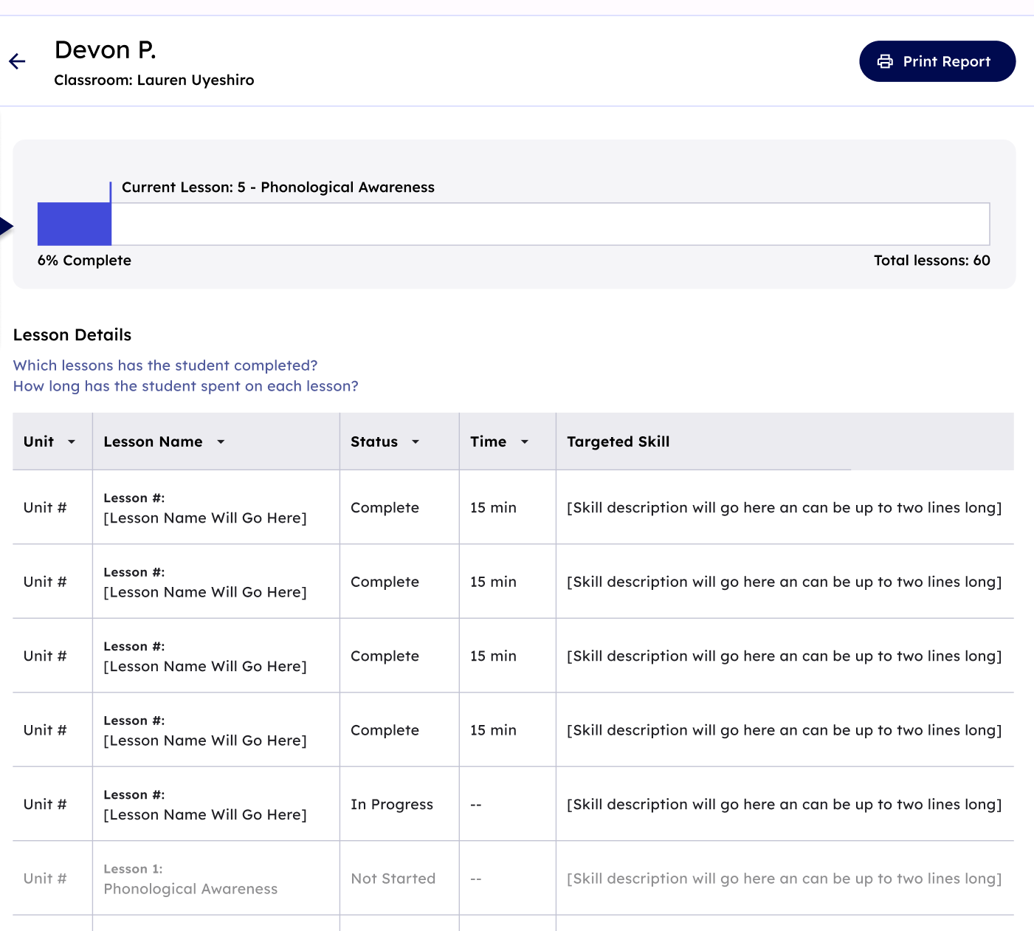This screenshot has height=931, width=1034.
Task: Click the '6% Complete' label
Action: [x=84, y=261]
